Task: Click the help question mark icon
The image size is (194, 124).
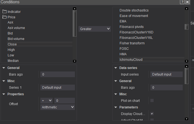Action: pyautogui.click(x=182, y=2)
